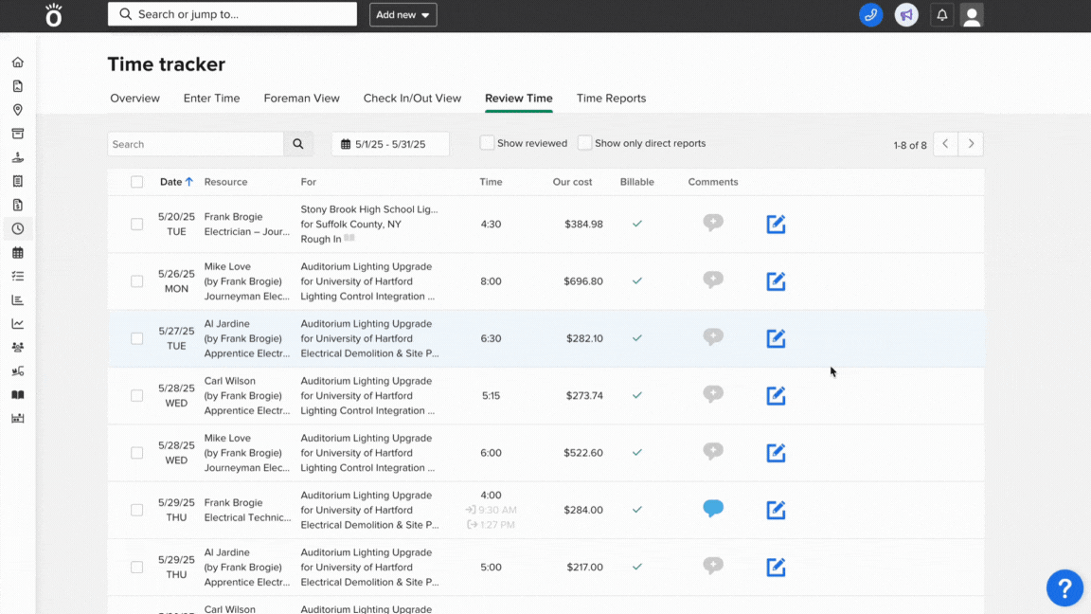Edit Frank Brogie's 5/20/25 time entry
This screenshot has height=614, width=1091.
tap(776, 225)
